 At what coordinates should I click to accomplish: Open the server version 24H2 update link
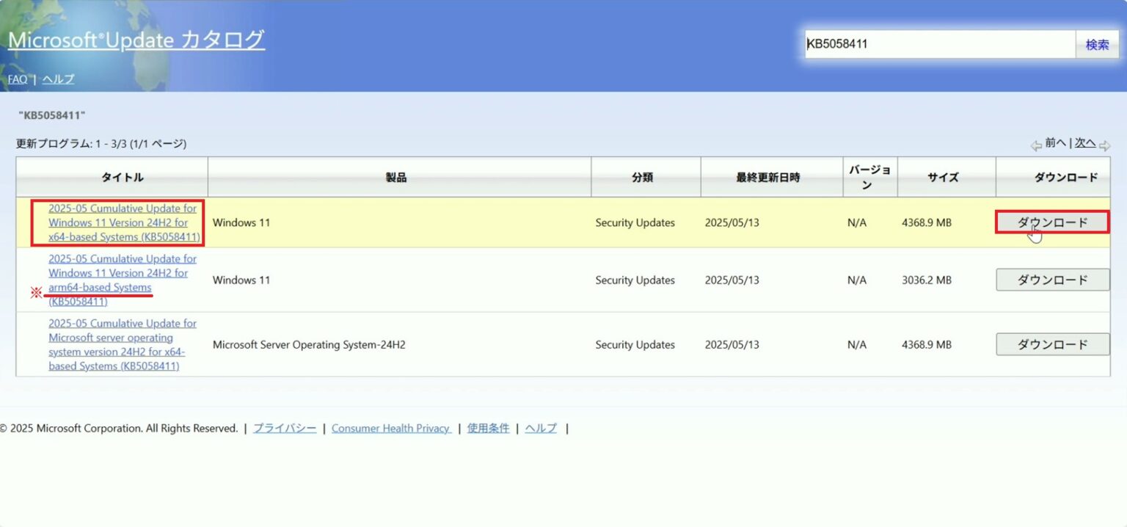(x=122, y=344)
